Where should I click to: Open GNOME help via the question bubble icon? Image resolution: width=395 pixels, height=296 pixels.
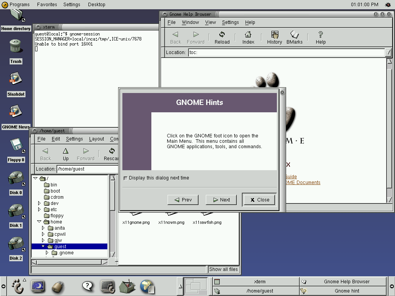click(x=87, y=286)
